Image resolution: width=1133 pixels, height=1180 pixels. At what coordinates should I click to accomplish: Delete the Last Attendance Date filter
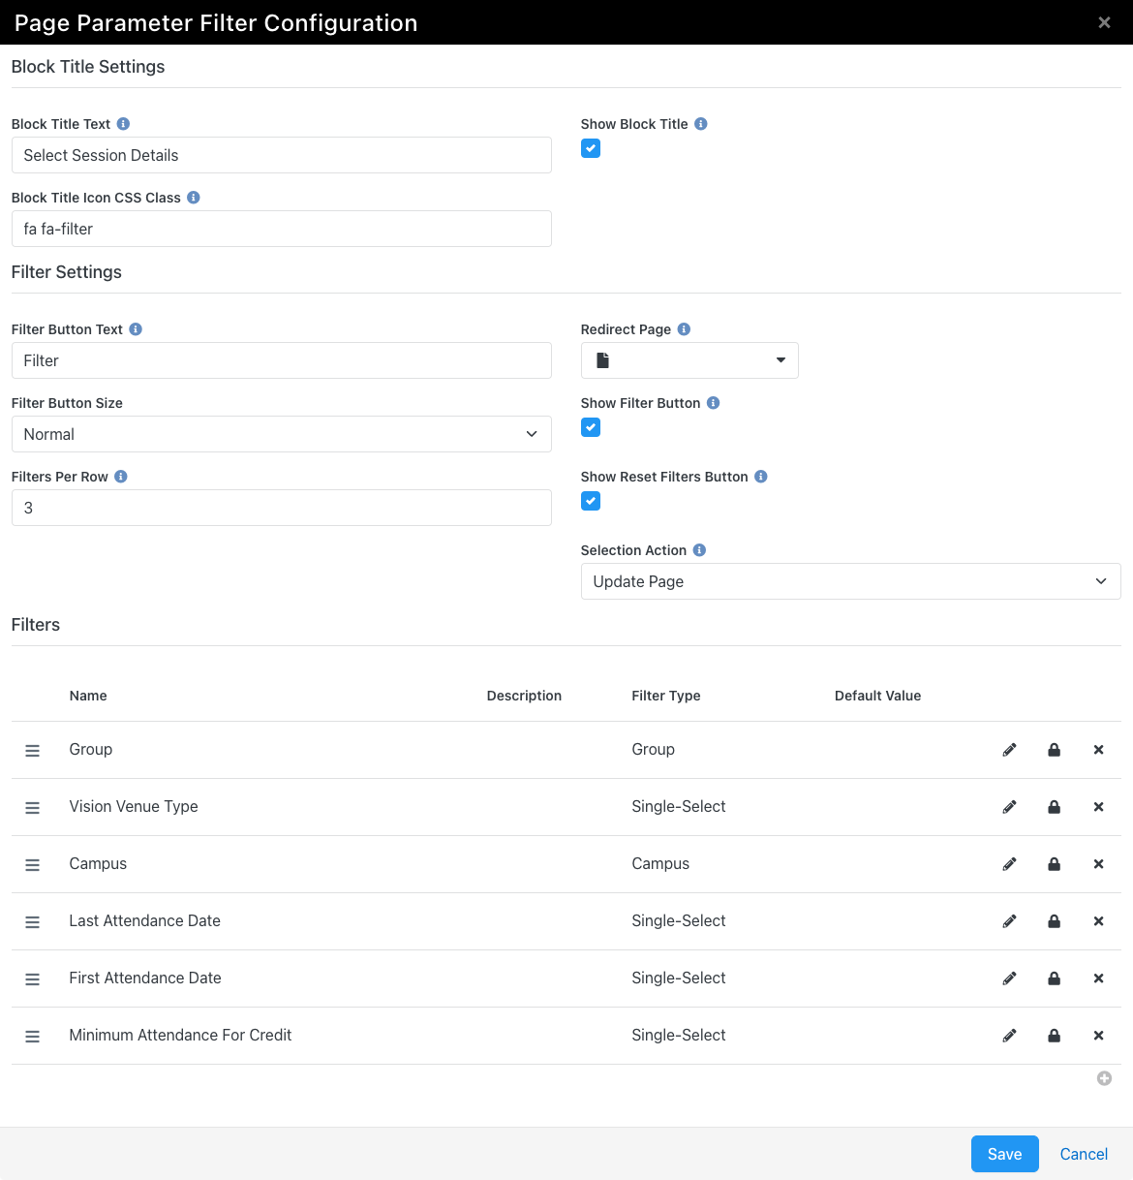1098,921
